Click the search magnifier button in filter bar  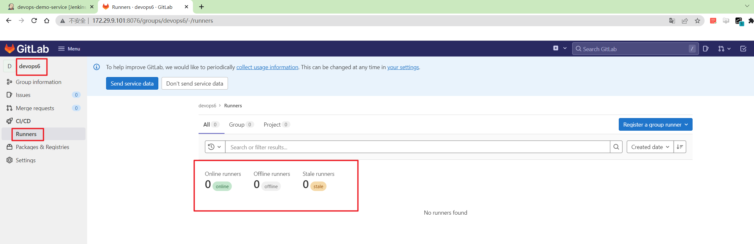616,147
